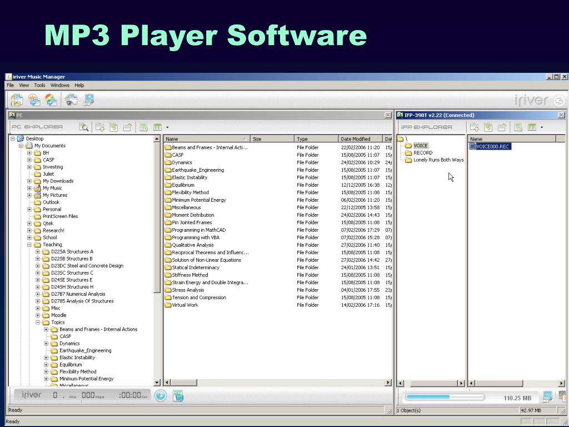Viewport: 569px width, 427px height.
Task: Click the round blue play button
Action: pyautogui.click(x=161, y=395)
